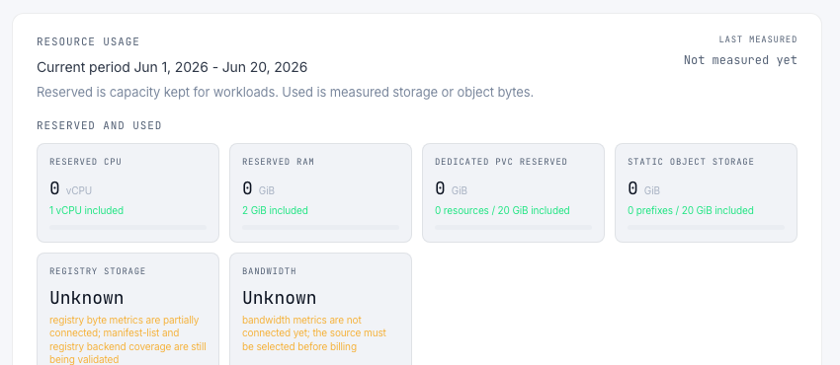The height and width of the screenshot is (365, 840).
Task: Click the bandwidth metrics not connected warning
Action: tap(314, 332)
